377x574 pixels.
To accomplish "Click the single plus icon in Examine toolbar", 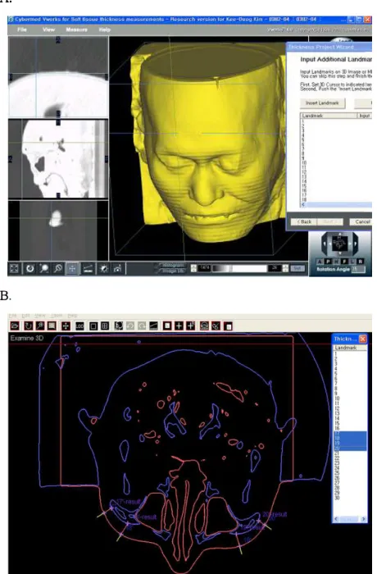I will point(179,326).
